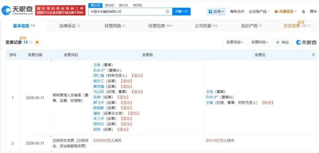The image size is (319, 153).
Task: Click the 天眼查 logo in the header
Action: click(x=17, y=10)
